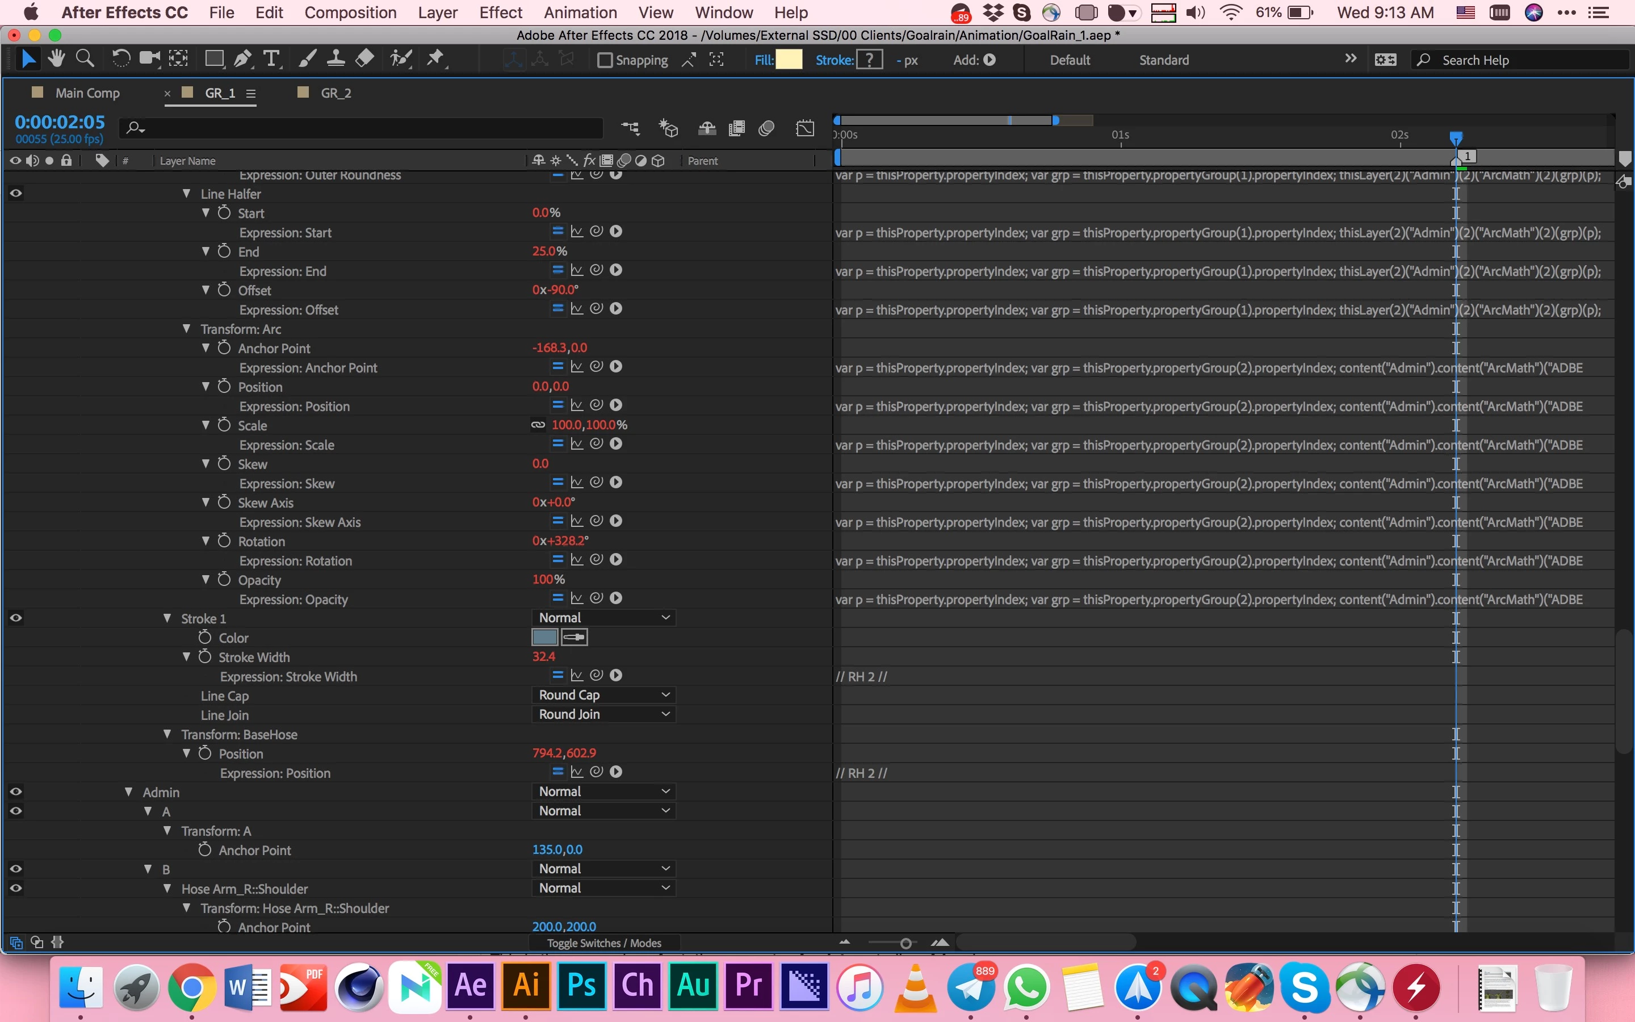
Task: Select the Zoom magnifier tool
Action: 85,60
